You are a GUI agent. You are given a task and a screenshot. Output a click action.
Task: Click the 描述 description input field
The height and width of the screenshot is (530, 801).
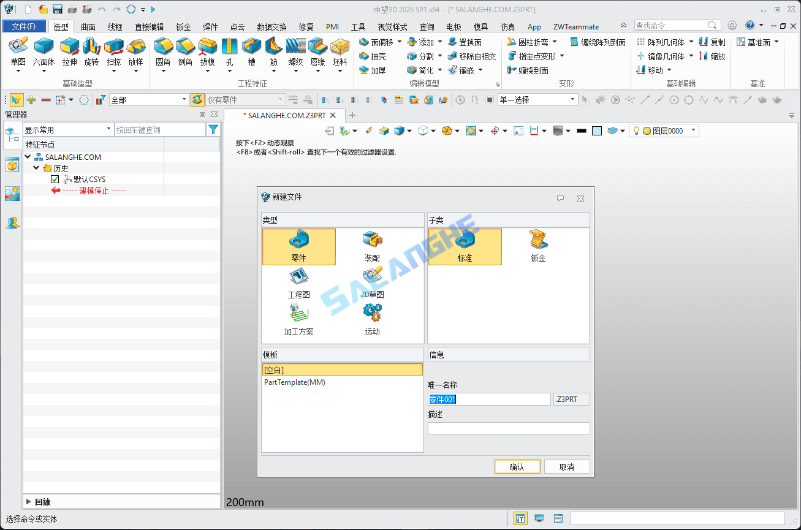coord(508,429)
